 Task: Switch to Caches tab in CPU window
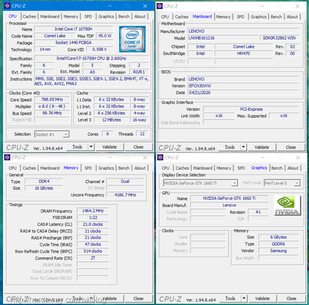(29, 16)
